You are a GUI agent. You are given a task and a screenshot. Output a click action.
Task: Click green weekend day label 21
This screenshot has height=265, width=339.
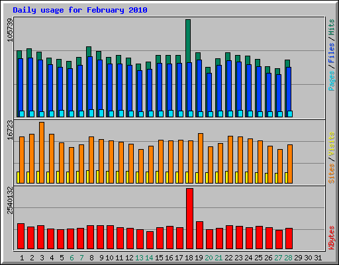218,258
